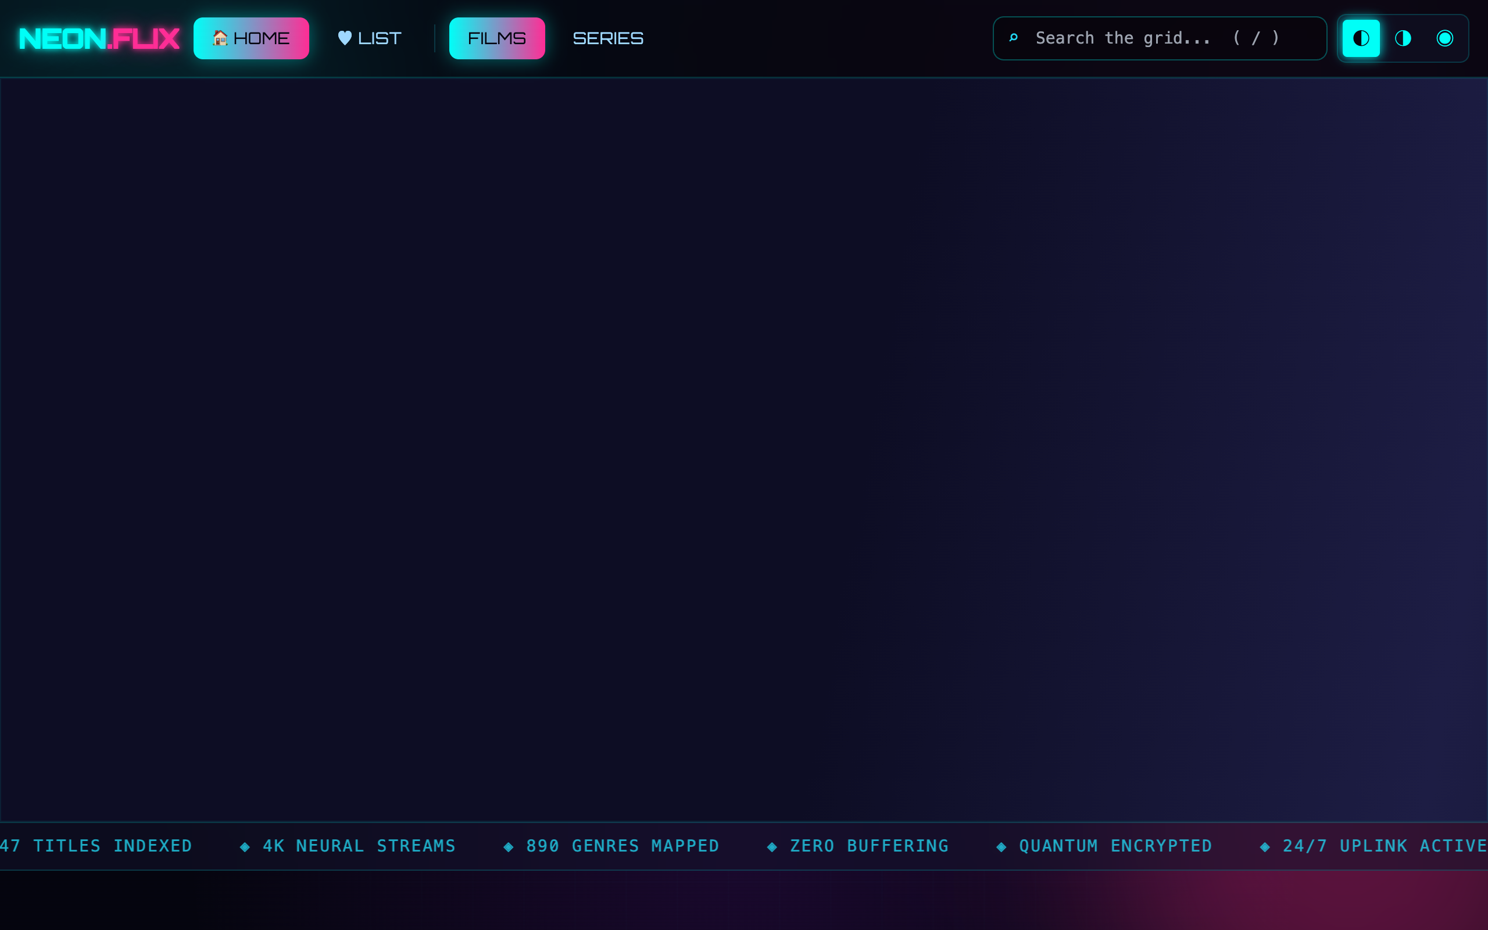
Task: Click the magnifier search icon
Action: (1013, 38)
